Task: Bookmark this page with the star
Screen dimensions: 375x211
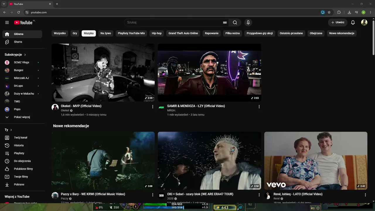Action: (329, 12)
